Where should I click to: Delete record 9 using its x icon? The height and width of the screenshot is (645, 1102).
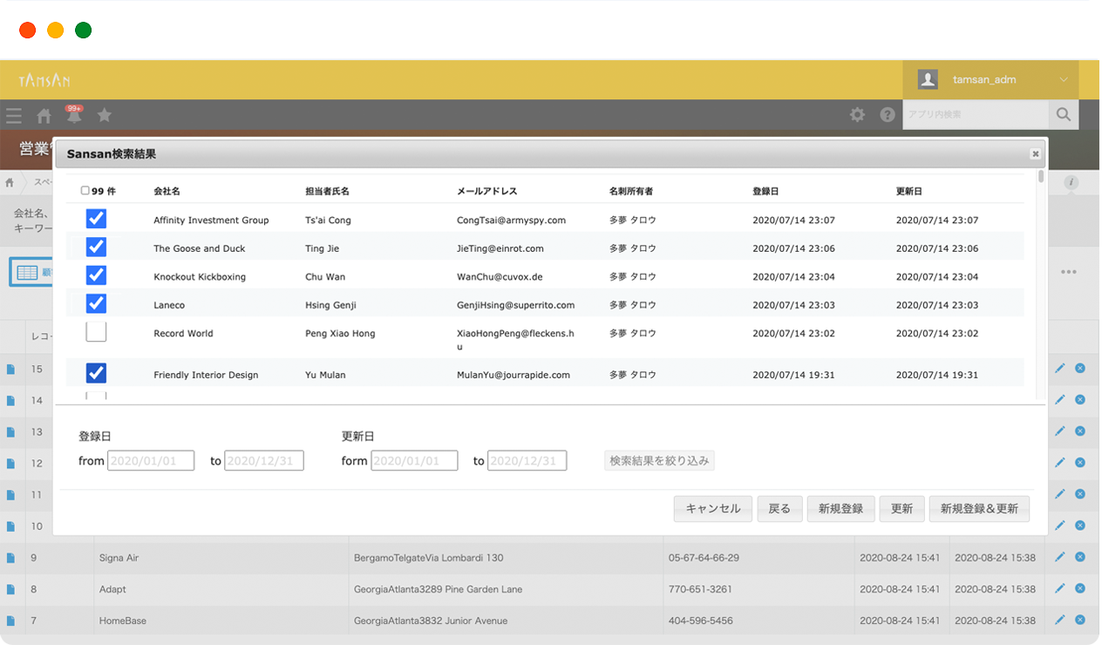1079,557
